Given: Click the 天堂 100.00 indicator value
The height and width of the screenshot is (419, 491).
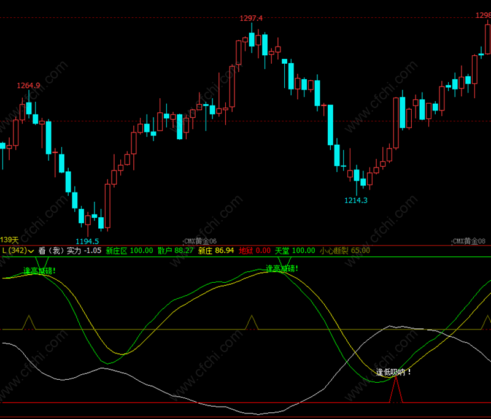Looking at the screenshot, I should tap(295, 251).
